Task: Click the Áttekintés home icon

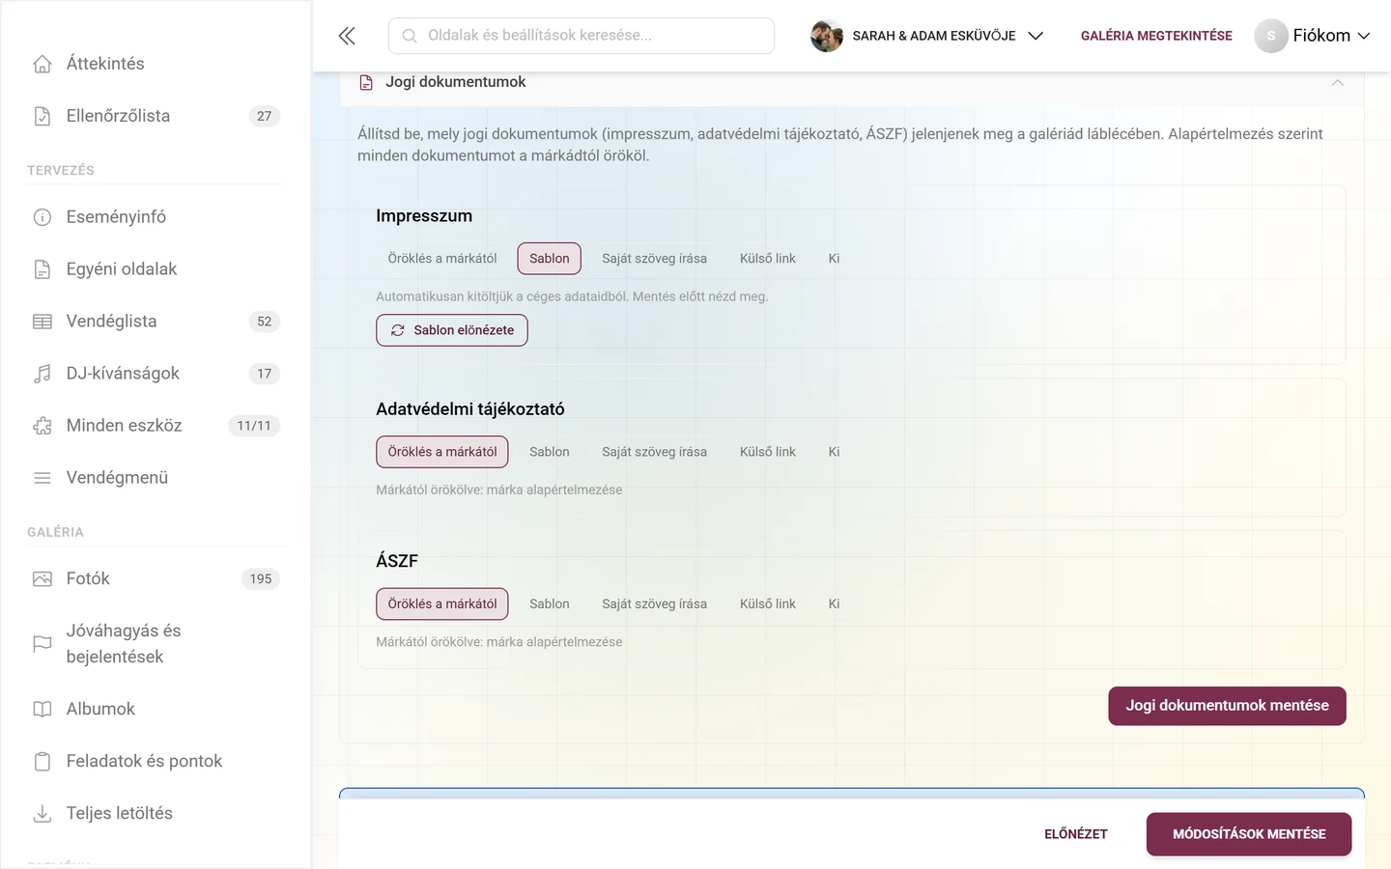Action: [43, 64]
